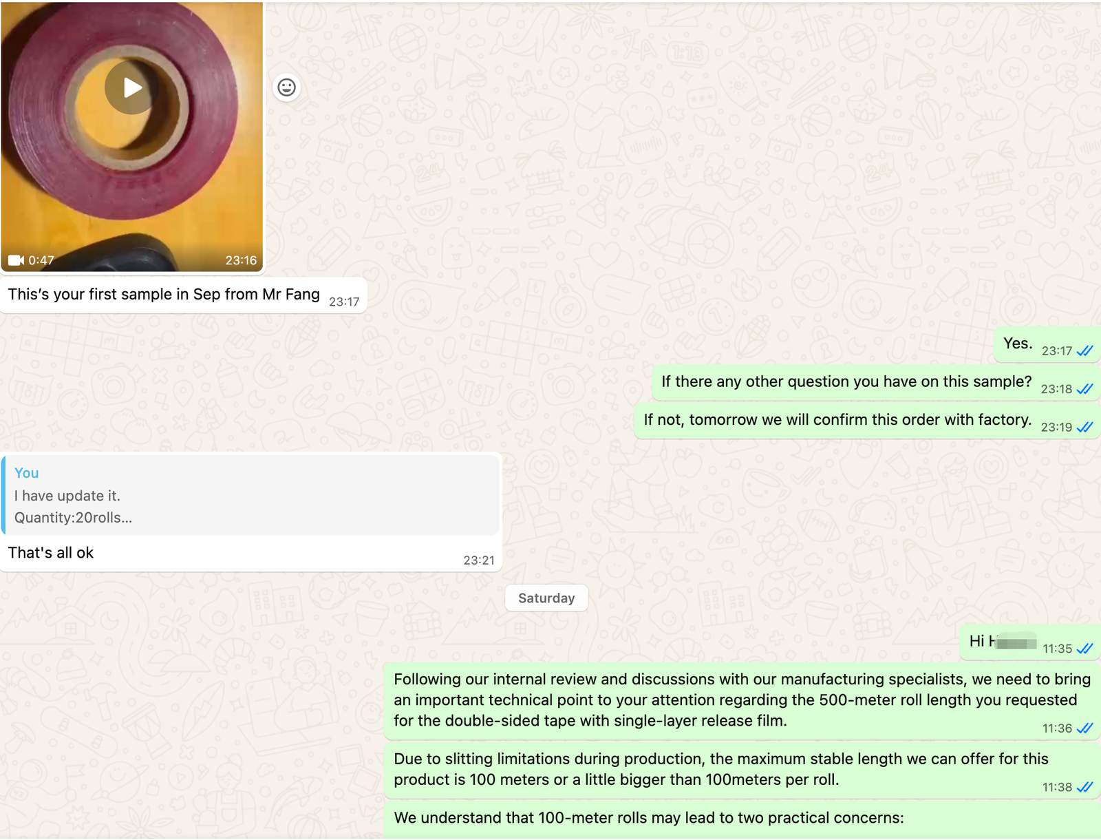Image resolution: width=1101 pixels, height=840 pixels.
Task: Click read-receipt ticks on 11:36 message
Action: 1085,728
